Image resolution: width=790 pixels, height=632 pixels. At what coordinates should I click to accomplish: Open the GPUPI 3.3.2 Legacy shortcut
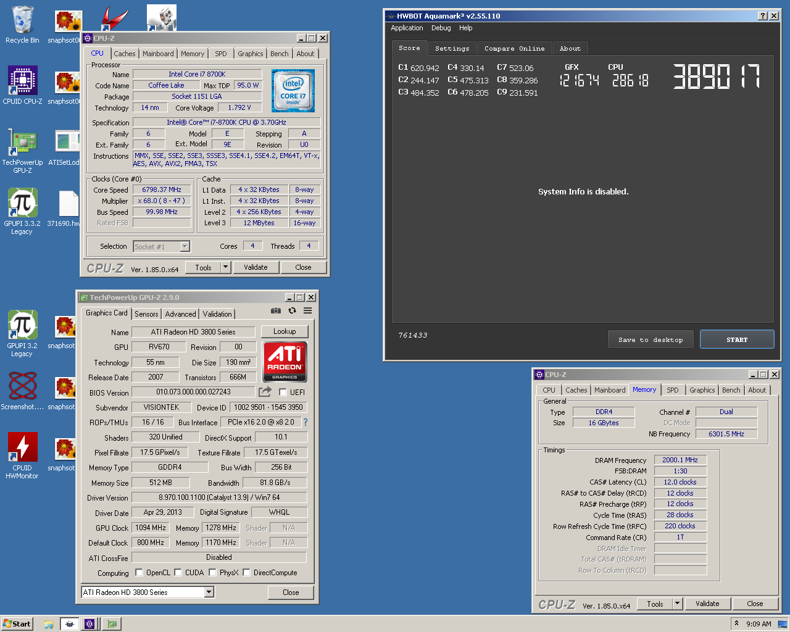point(22,212)
